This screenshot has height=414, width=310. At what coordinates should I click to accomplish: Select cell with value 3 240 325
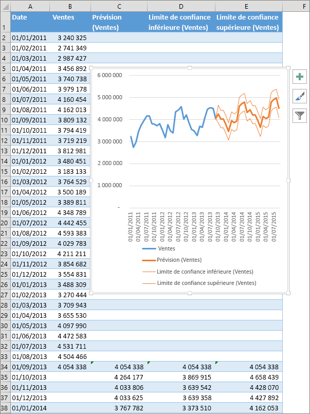(70, 38)
